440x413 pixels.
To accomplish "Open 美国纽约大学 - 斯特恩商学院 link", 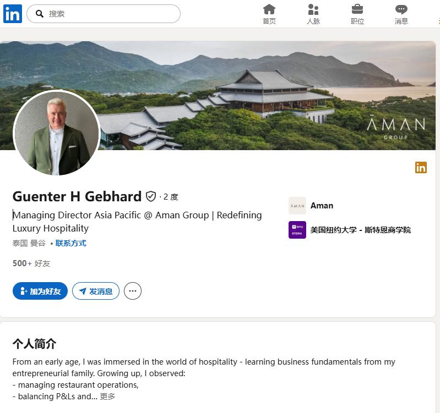I will [361, 230].
